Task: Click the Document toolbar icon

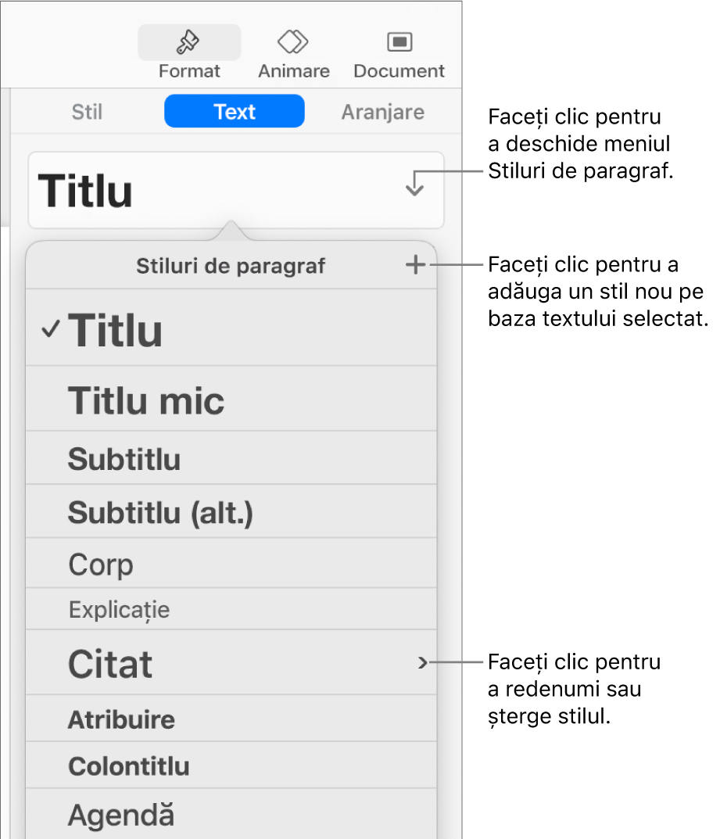Action: [399, 41]
